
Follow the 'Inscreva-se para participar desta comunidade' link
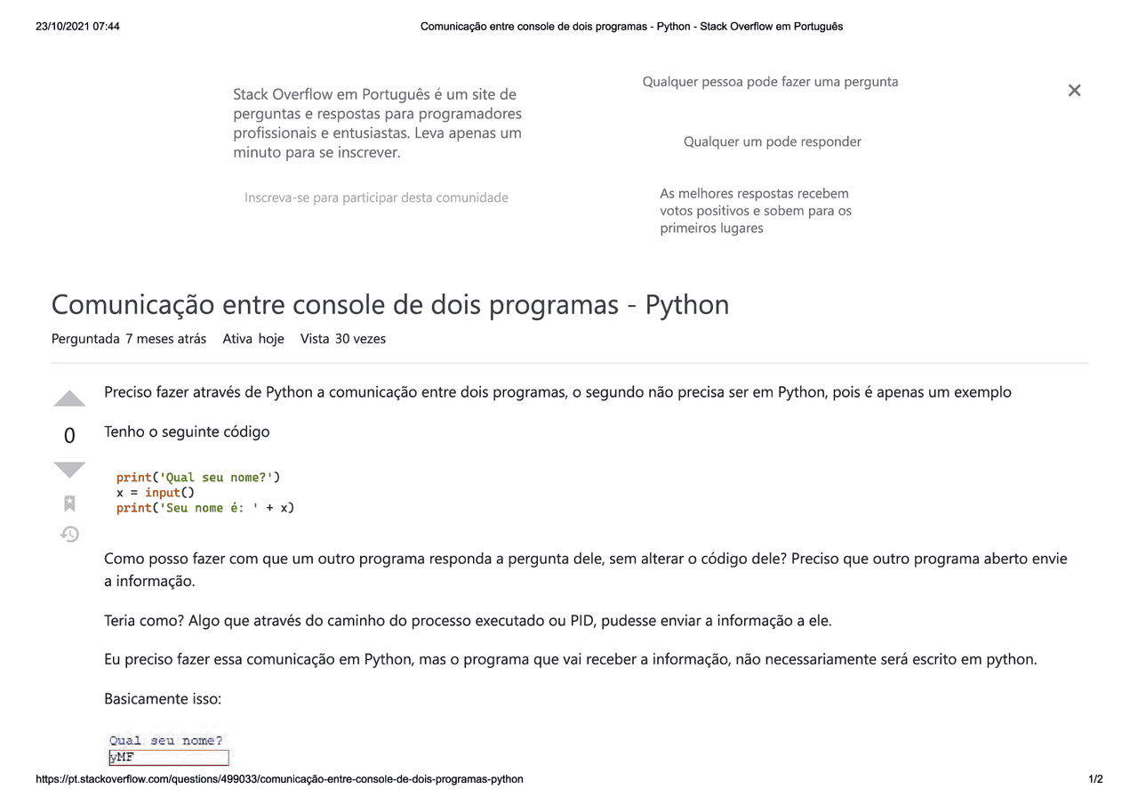[376, 197]
